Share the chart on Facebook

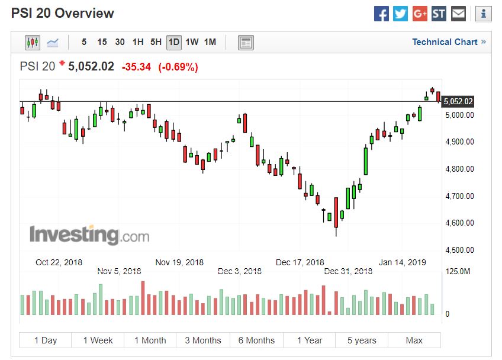pos(381,14)
